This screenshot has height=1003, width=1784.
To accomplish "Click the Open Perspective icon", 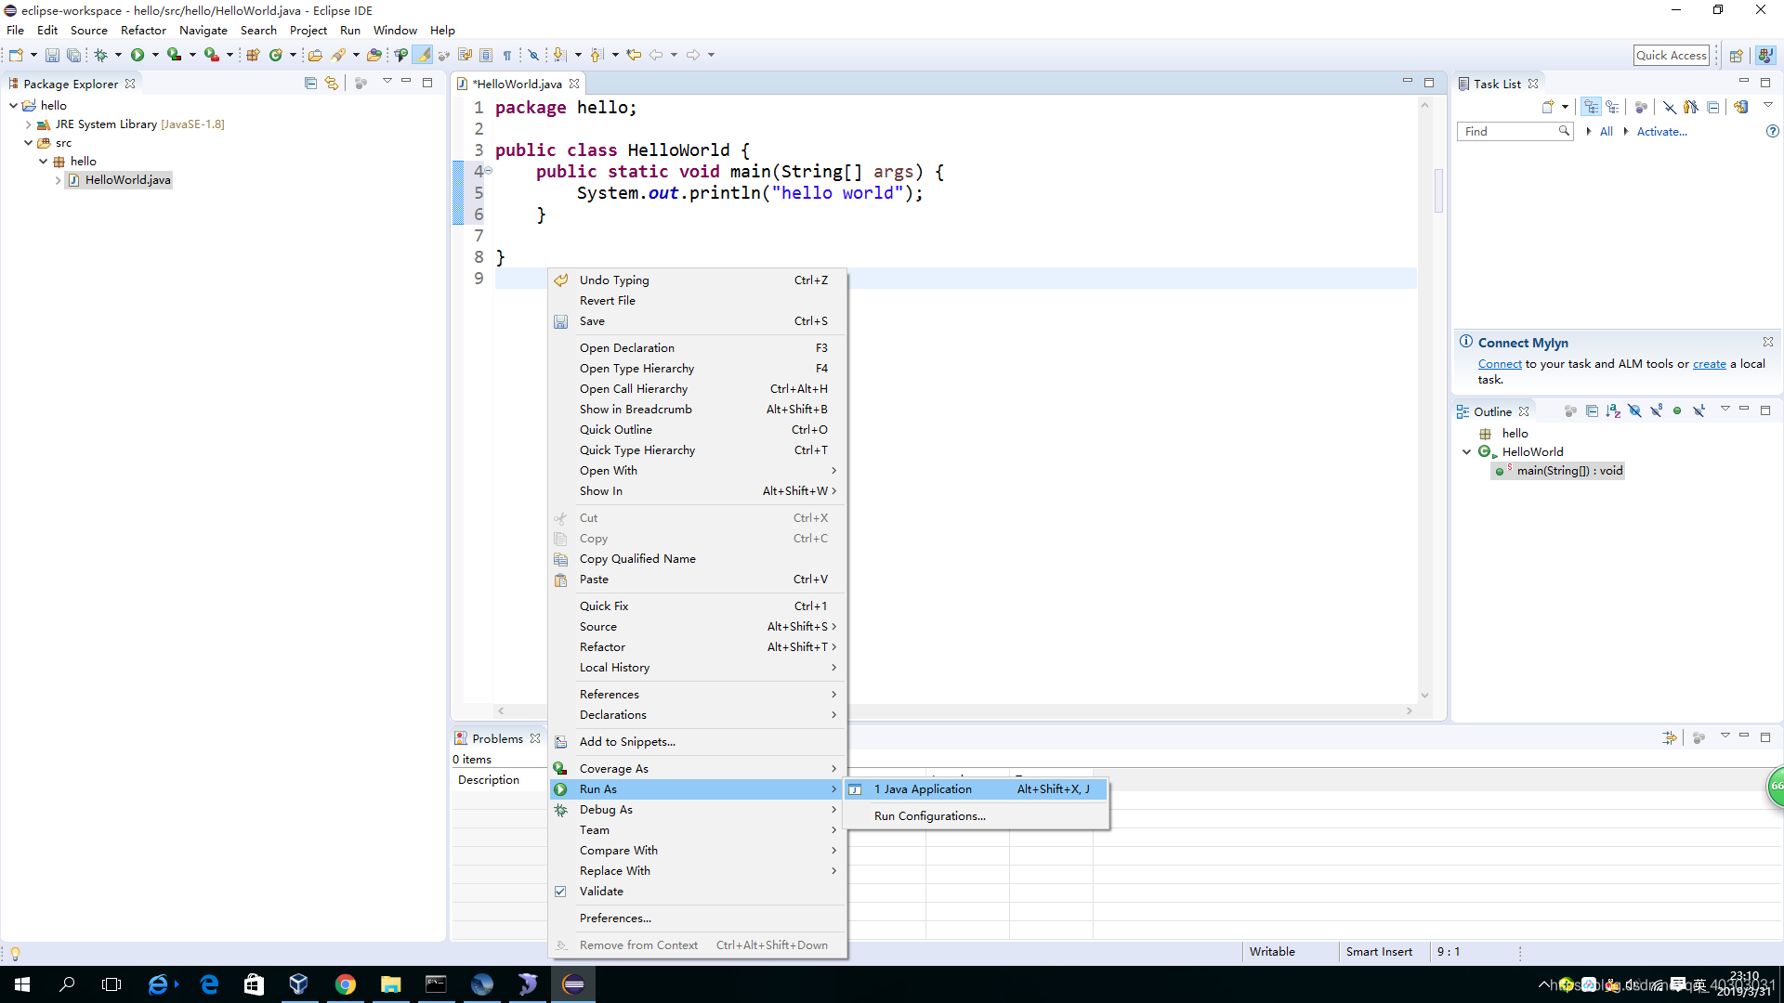I will (1736, 55).
